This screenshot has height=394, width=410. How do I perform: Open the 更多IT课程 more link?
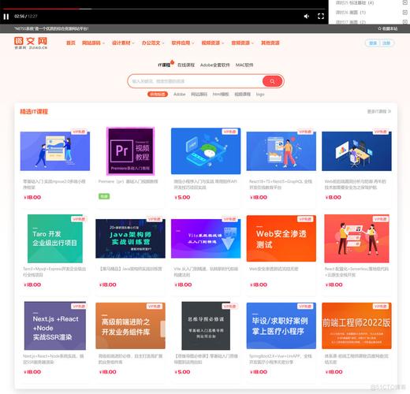click(378, 111)
